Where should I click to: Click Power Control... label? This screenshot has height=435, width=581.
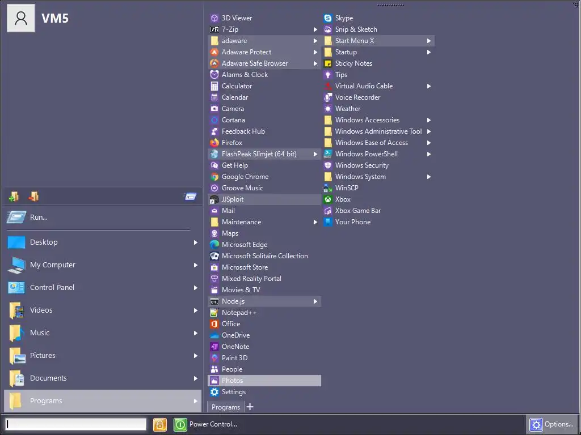point(213,424)
